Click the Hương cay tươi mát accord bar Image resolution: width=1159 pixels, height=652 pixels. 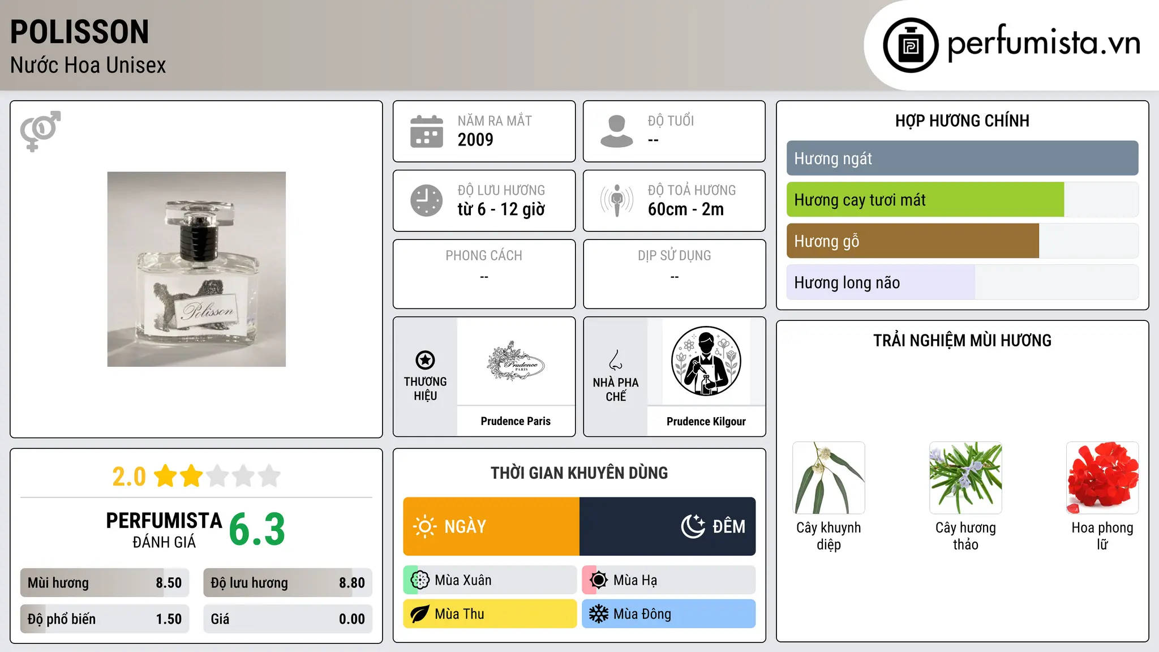963,200
